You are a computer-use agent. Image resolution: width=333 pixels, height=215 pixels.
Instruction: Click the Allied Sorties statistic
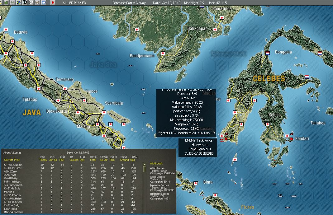[162, 171]
